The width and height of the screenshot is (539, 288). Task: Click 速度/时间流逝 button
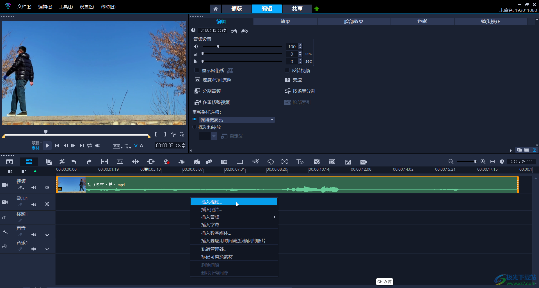coord(213,80)
